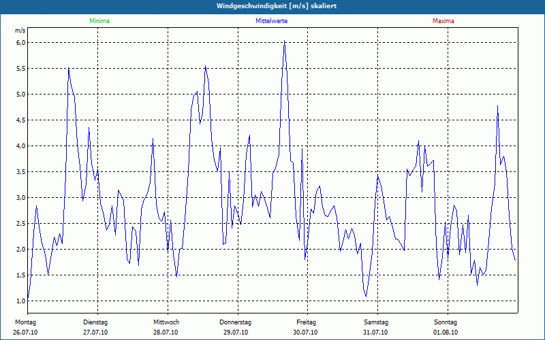Click the date 31.07.10

(375, 333)
